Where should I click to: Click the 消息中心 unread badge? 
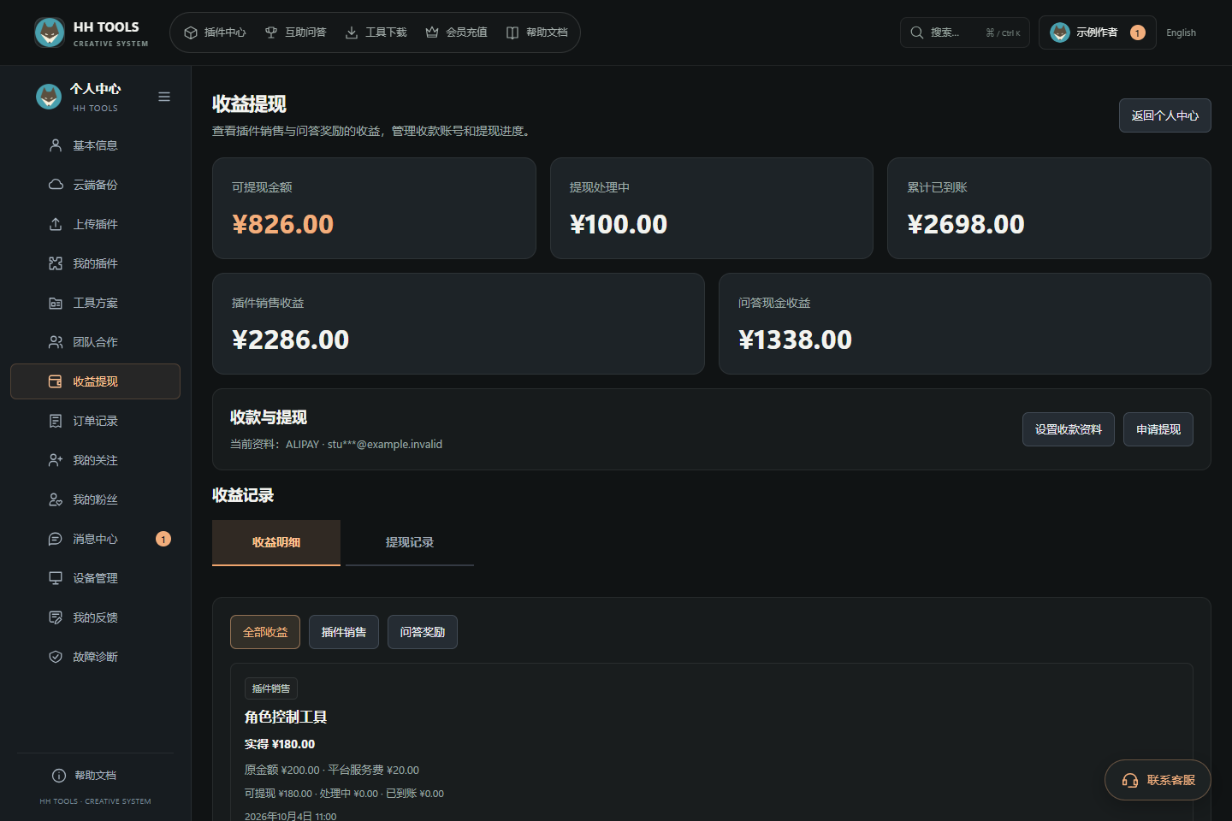pyautogui.click(x=163, y=539)
